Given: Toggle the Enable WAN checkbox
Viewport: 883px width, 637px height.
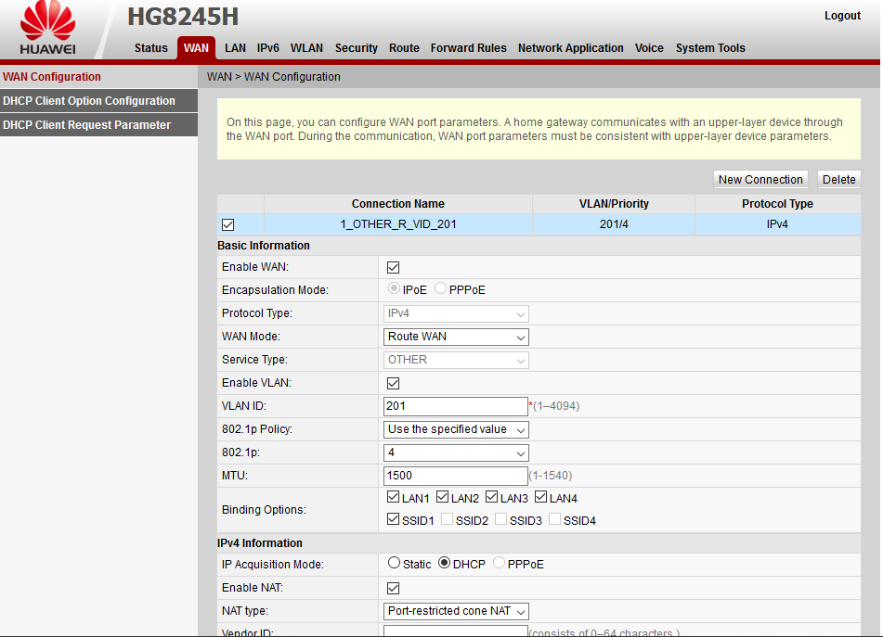Looking at the screenshot, I should click(x=393, y=268).
